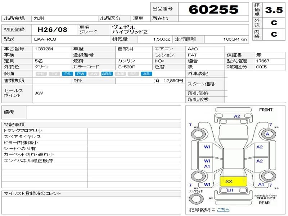
Task: Click the note エンドパネル修正機跡
Action: point(28,161)
